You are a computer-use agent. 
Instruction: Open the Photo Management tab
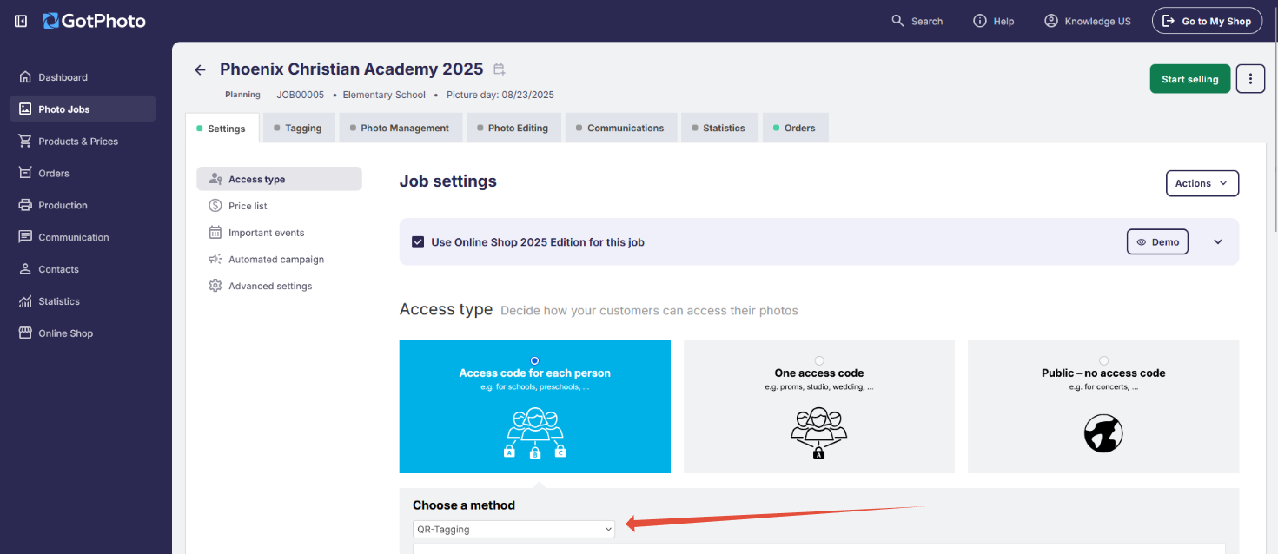click(x=401, y=128)
